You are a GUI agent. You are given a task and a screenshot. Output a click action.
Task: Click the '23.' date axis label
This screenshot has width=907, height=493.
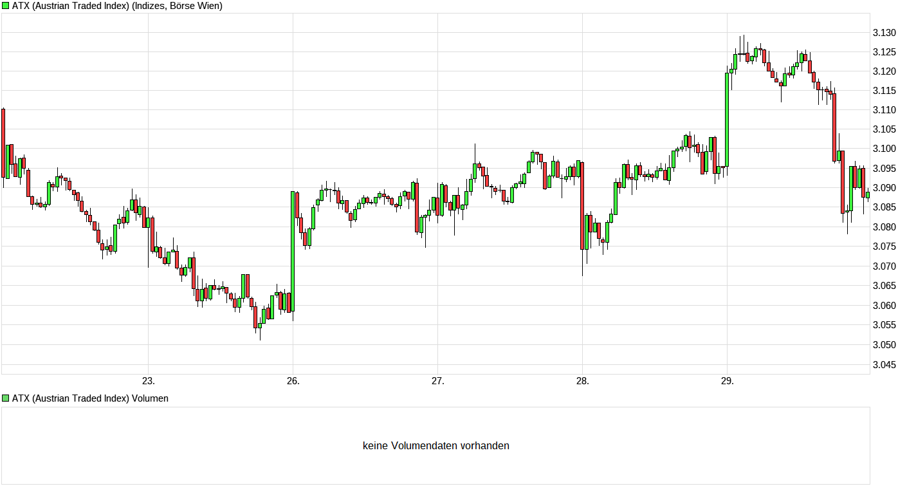(149, 381)
